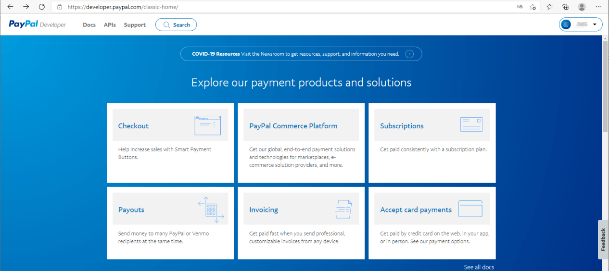Open Accept card payments card
This screenshot has width=609, height=271.
[432, 223]
